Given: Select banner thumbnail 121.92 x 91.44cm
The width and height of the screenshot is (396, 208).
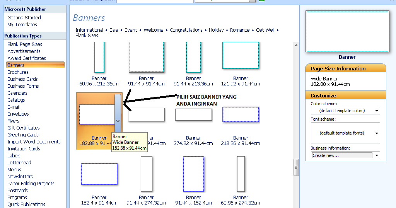Looking at the screenshot, I should pos(241,55).
